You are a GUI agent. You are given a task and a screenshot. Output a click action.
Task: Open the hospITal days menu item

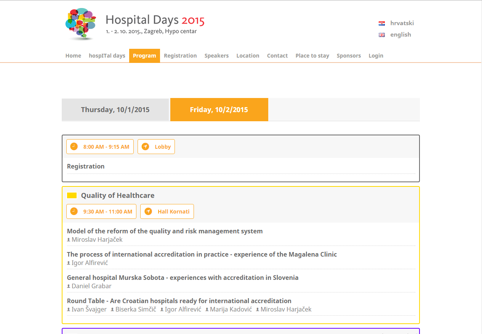(x=107, y=56)
